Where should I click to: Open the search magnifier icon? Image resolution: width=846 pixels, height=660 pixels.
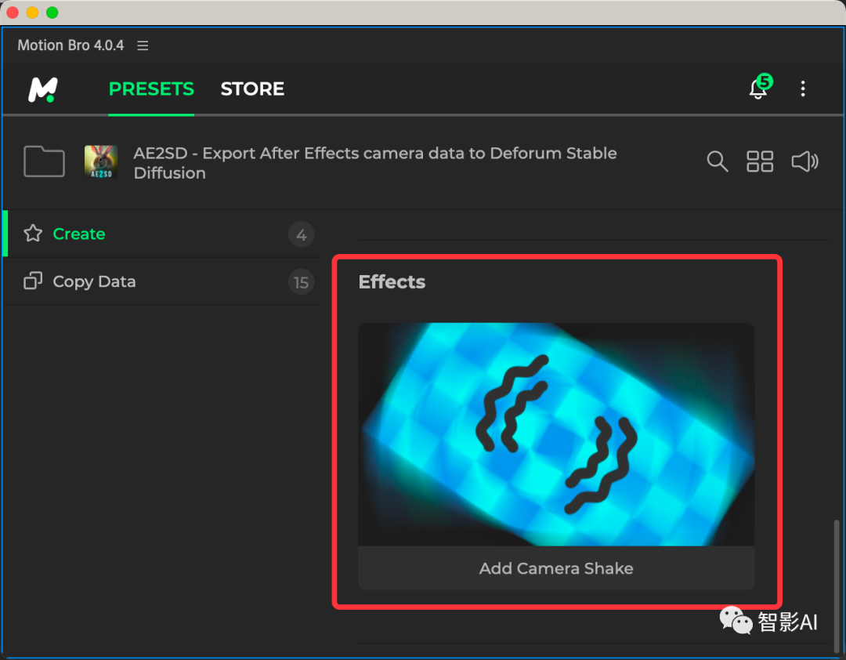tap(717, 161)
